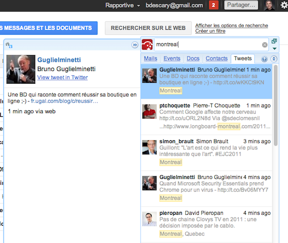Click pieropan's avatar in results

click(x=149, y=219)
